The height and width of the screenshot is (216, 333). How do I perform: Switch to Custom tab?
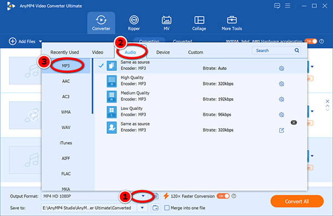pos(195,52)
